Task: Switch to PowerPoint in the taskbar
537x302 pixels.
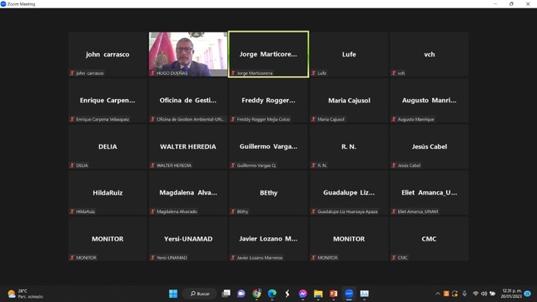Action: point(334,294)
